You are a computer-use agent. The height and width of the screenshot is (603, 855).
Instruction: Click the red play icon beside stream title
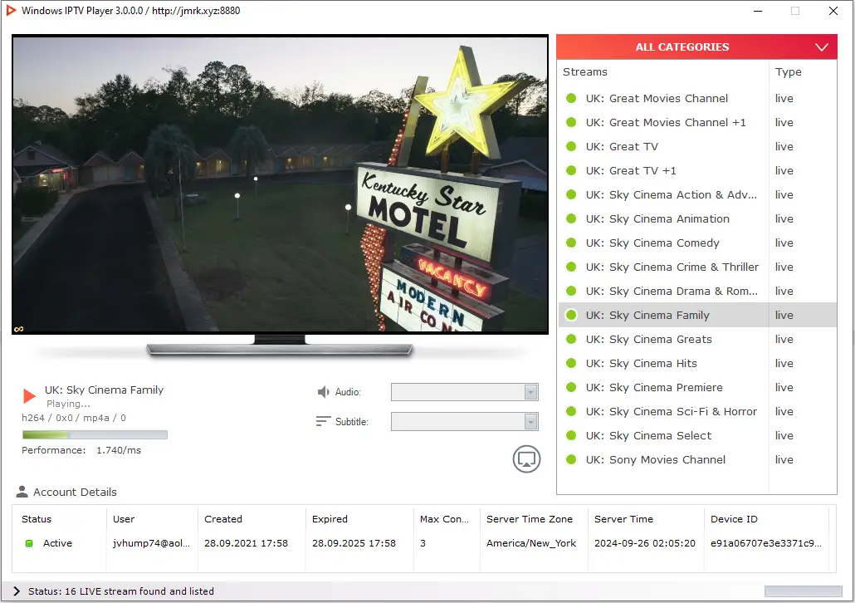pos(29,395)
